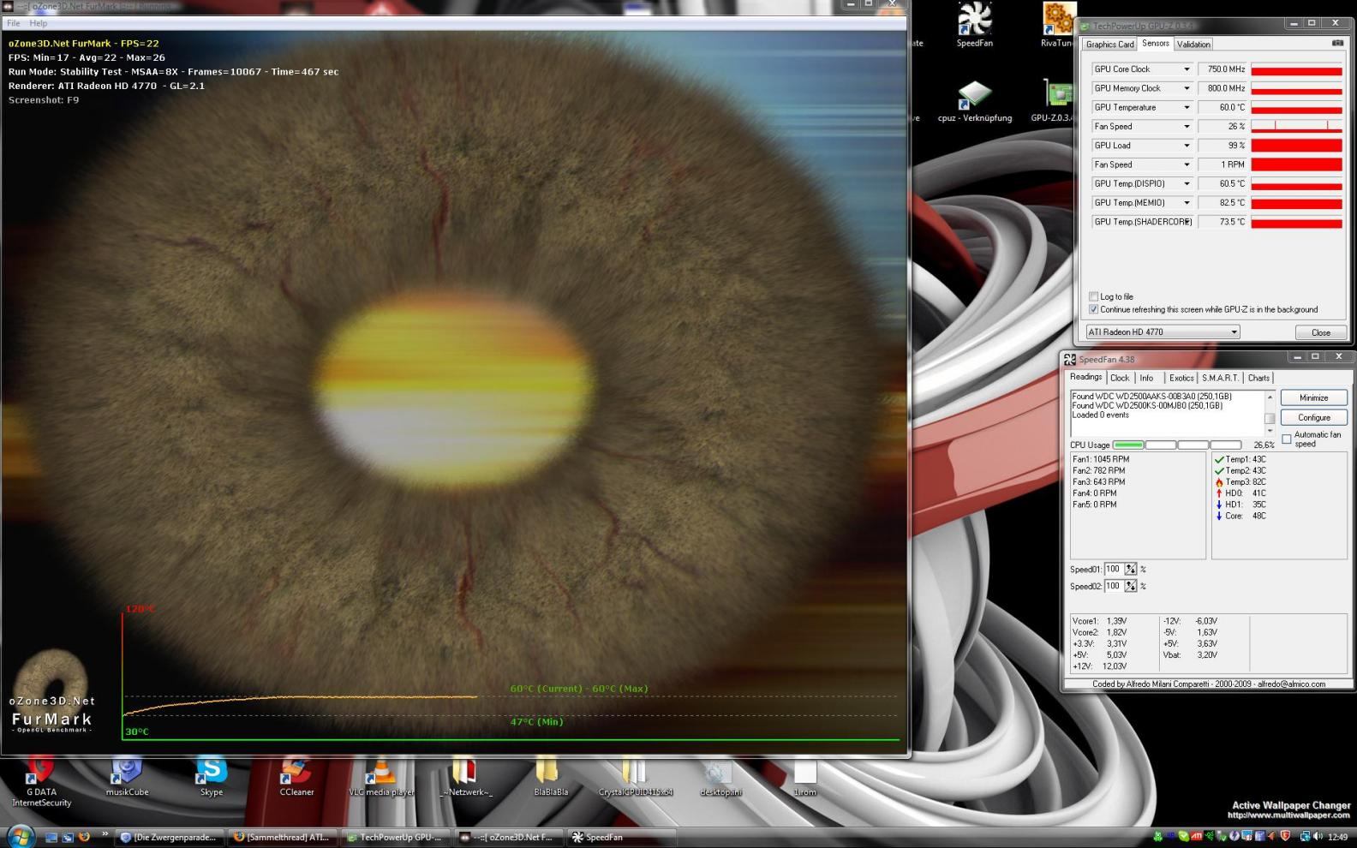The height and width of the screenshot is (848, 1357).
Task: Click the Core blue down-arrow icon
Action: pyautogui.click(x=1219, y=516)
